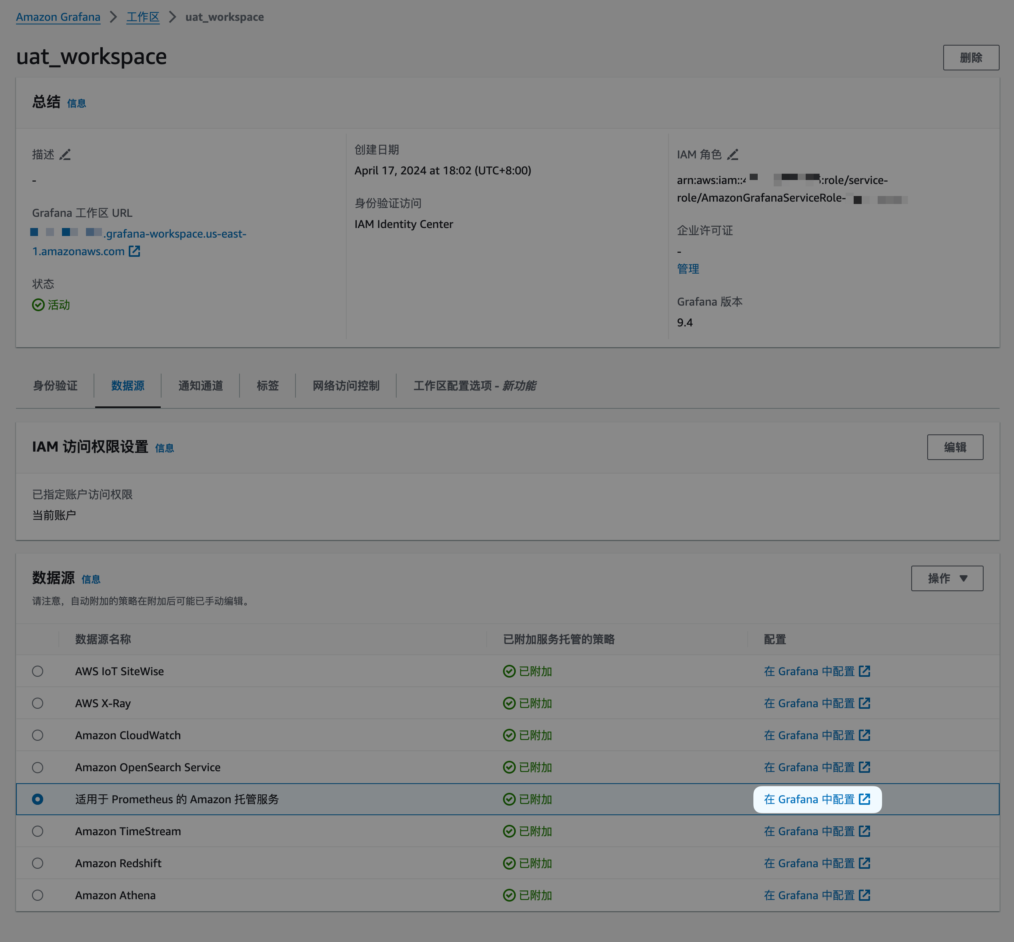This screenshot has height=942, width=1014.
Task: Click the 信息 link next to 总结
Action: click(76, 104)
